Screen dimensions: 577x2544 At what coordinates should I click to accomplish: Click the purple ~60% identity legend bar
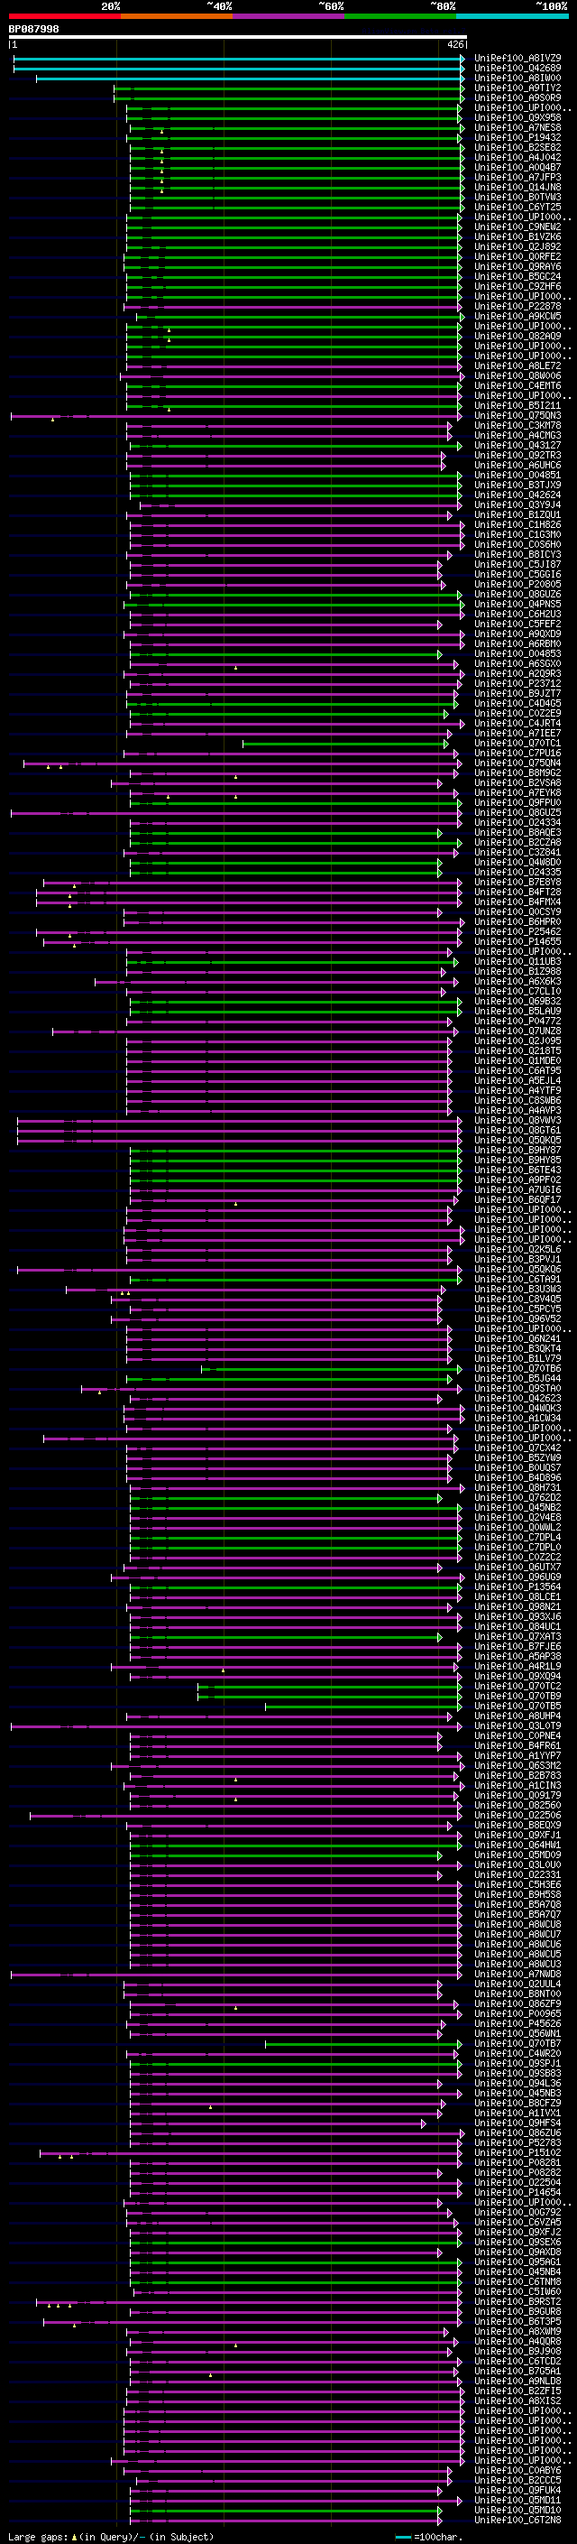[288, 16]
